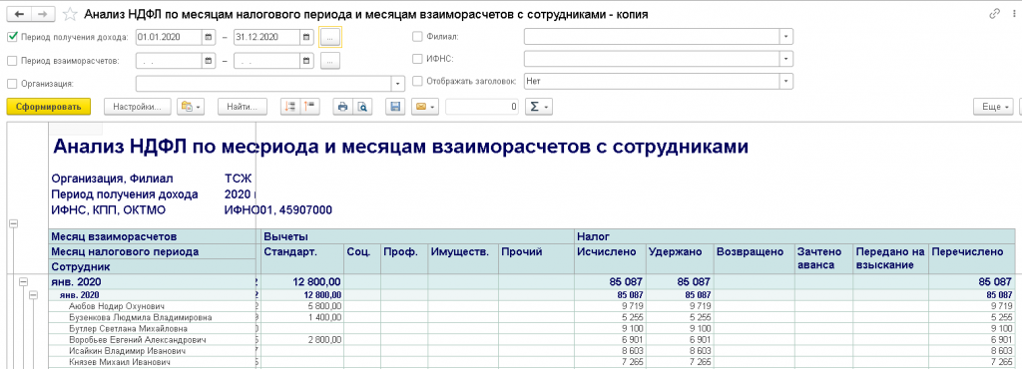The height and width of the screenshot is (369, 1022).
Task: Open the sum function Σ menu
Action: 538,107
